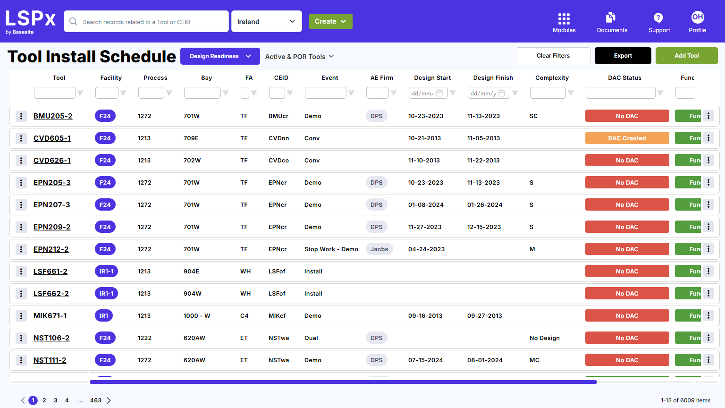The image size is (725, 408).
Task: Click the horizontal table scrollbar
Action: coord(343,382)
